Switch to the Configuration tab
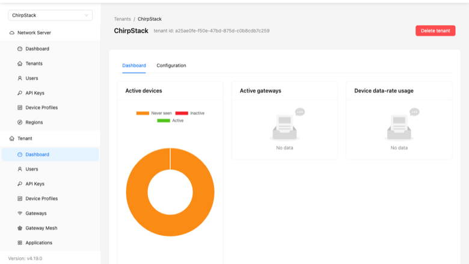Screen dimensions: 469x264 171,66
